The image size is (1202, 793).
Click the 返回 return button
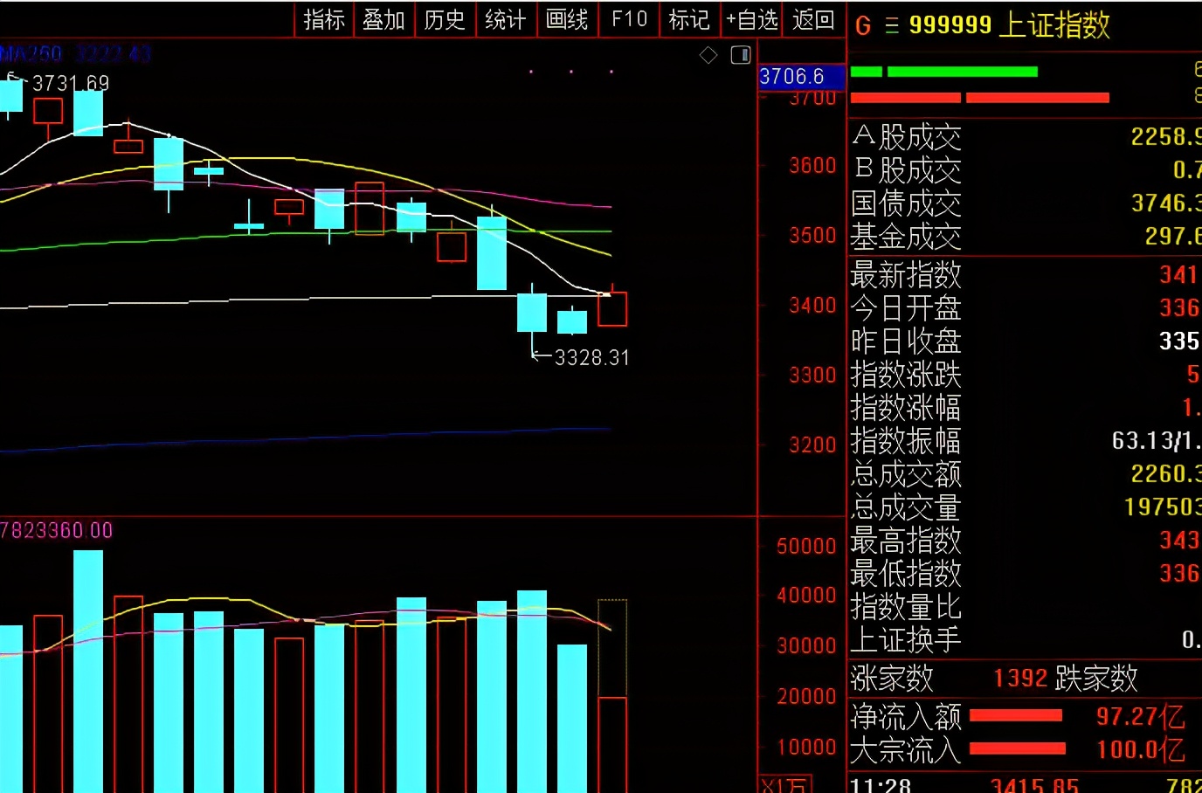click(x=812, y=19)
